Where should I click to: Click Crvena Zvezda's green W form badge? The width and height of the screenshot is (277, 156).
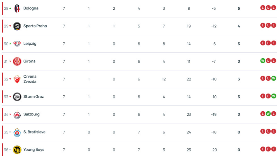(274, 79)
